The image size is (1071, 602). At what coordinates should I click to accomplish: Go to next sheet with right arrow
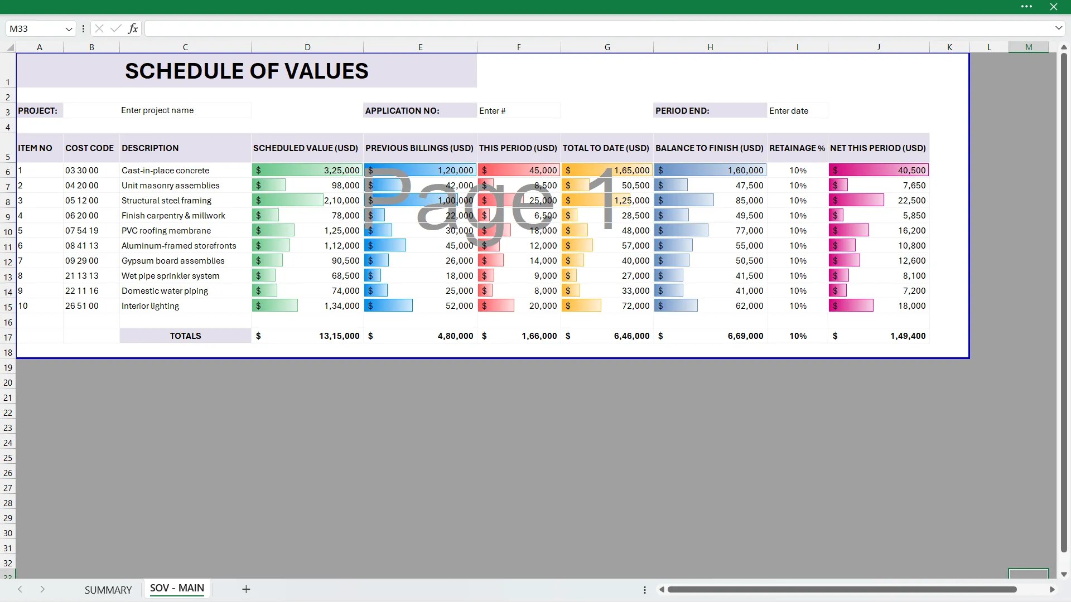click(42, 589)
